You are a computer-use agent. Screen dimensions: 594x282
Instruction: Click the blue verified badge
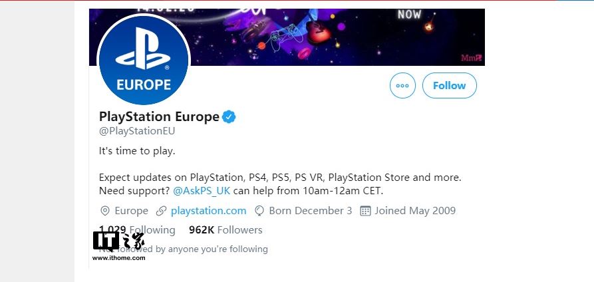click(x=229, y=117)
